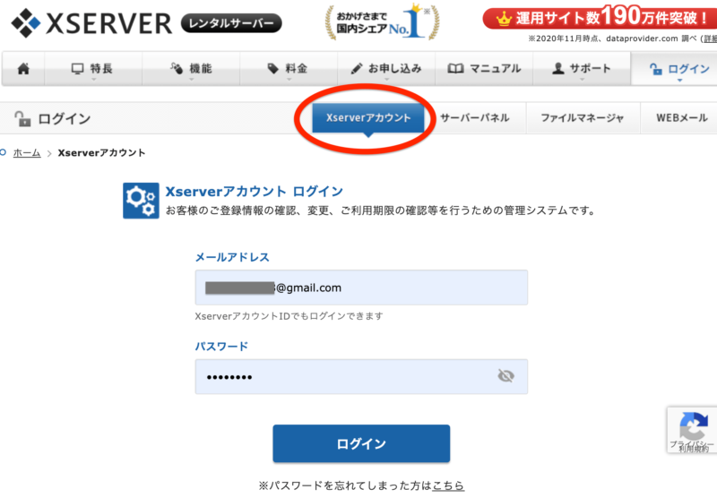717x498 pixels.
Task: Follow the ホーム breadcrumb link
Action: (x=27, y=152)
